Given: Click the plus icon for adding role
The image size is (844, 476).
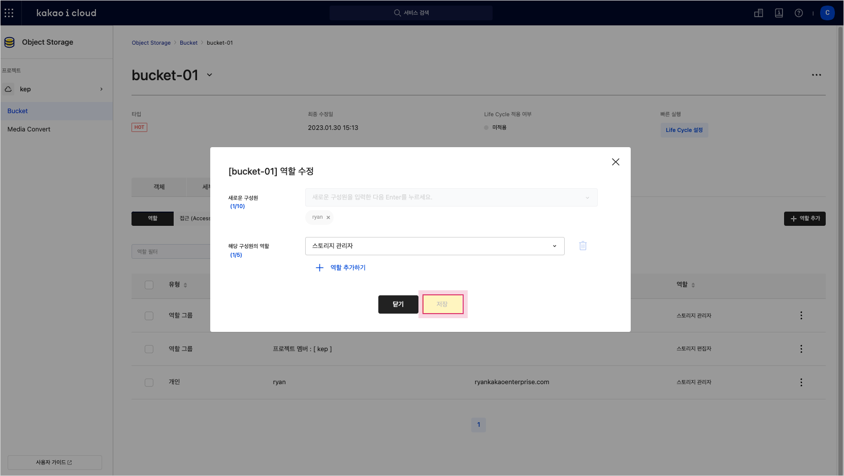Looking at the screenshot, I should coord(319,267).
